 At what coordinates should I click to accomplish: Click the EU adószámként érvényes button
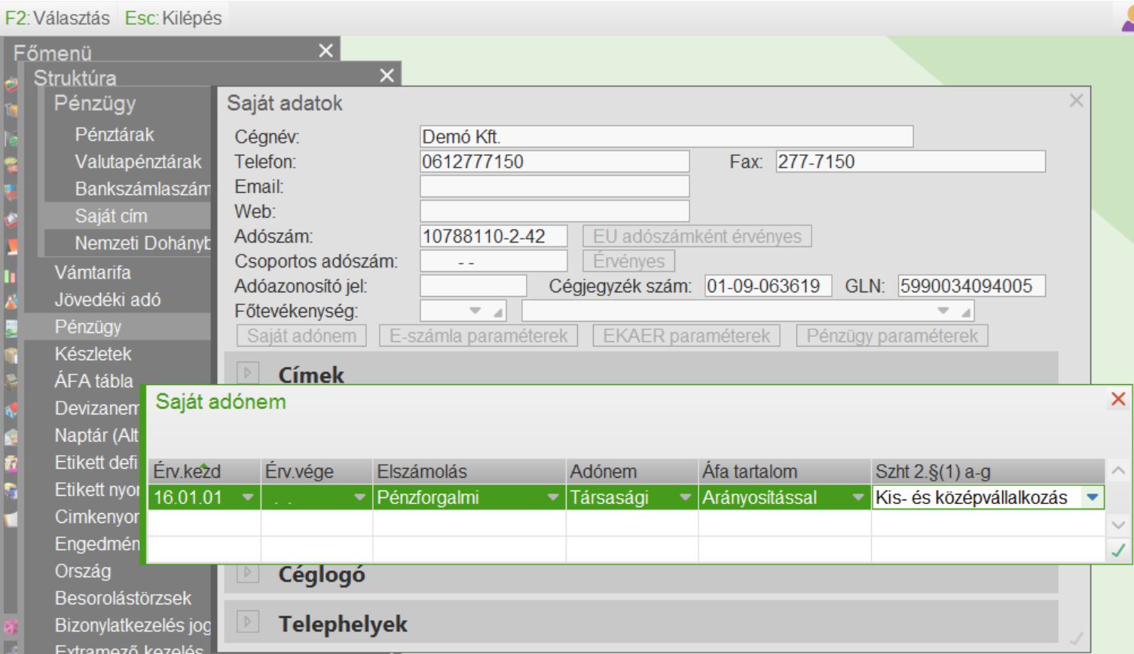click(x=697, y=237)
